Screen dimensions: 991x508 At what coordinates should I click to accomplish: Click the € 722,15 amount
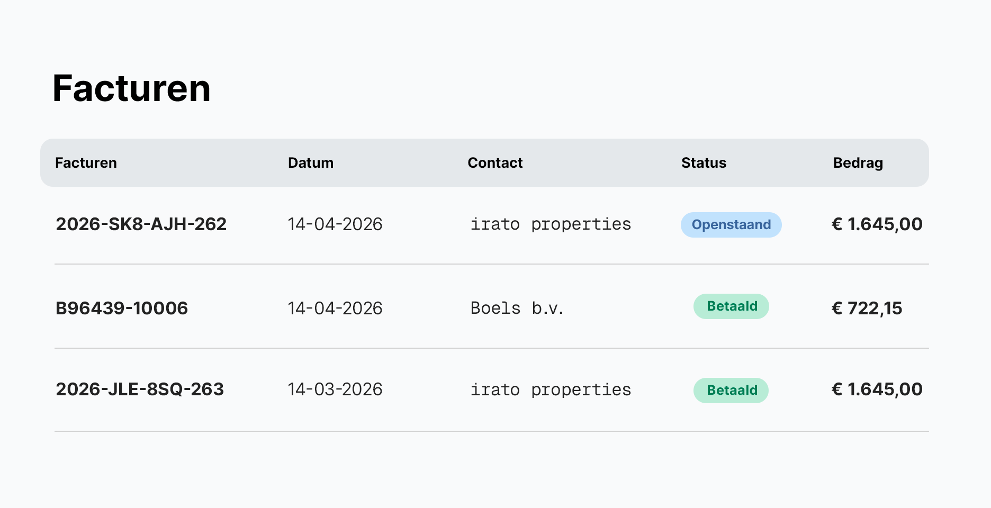point(867,309)
